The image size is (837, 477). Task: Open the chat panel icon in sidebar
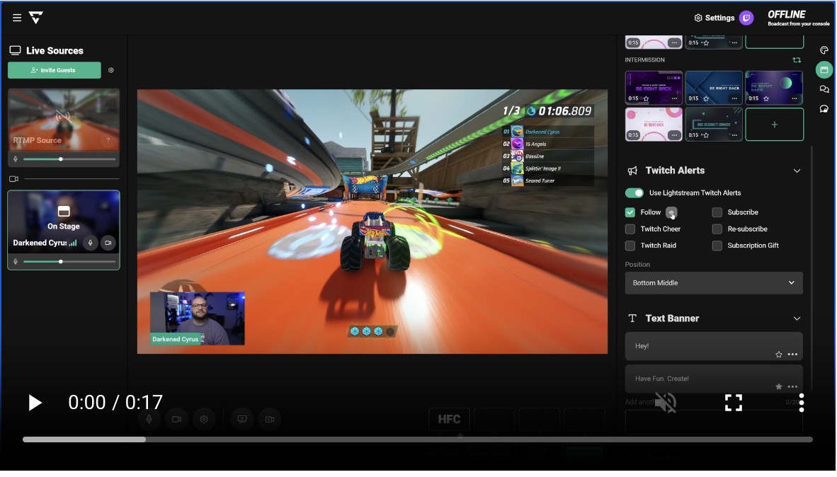point(824,89)
